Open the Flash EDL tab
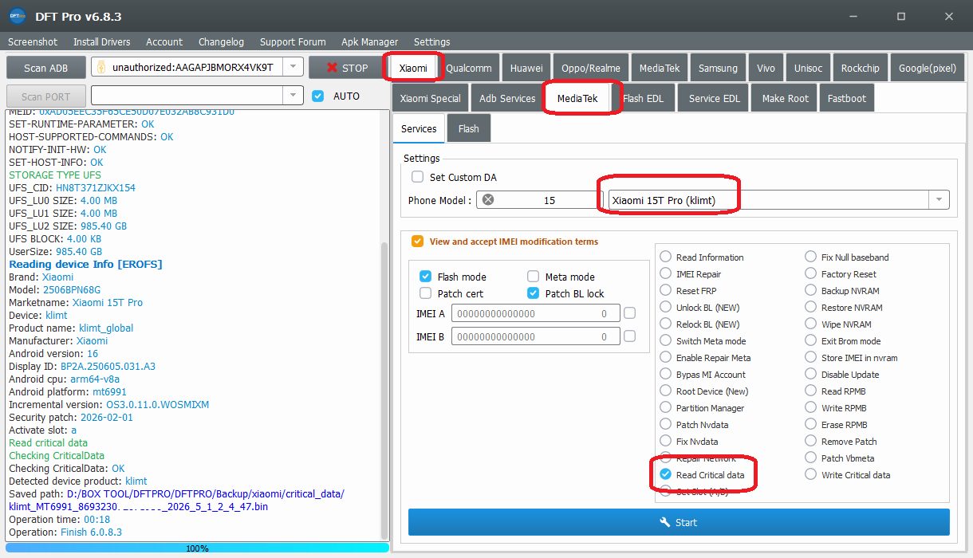The height and width of the screenshot is (558, 973). click(x=643, y=98)
